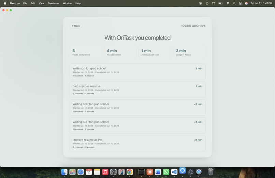Screen dimensions: 275x178
Task: Click the play circle menu bar icon
Action: (x=207, y=3)
